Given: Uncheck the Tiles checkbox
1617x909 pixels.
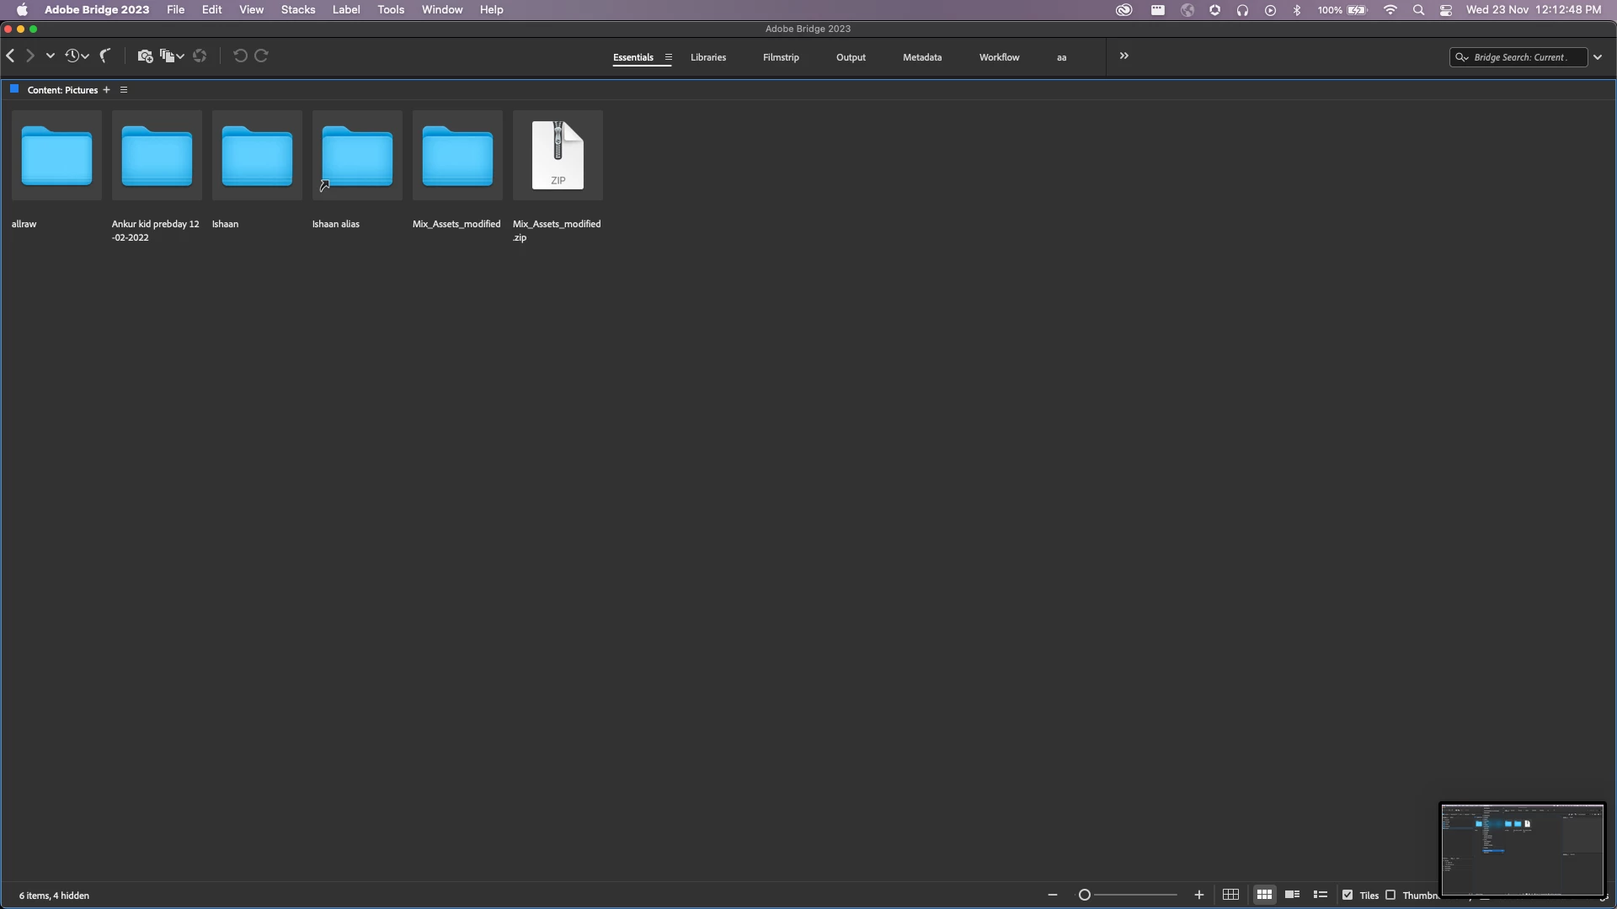Looking at the screenshot, I should point(1347,895).
